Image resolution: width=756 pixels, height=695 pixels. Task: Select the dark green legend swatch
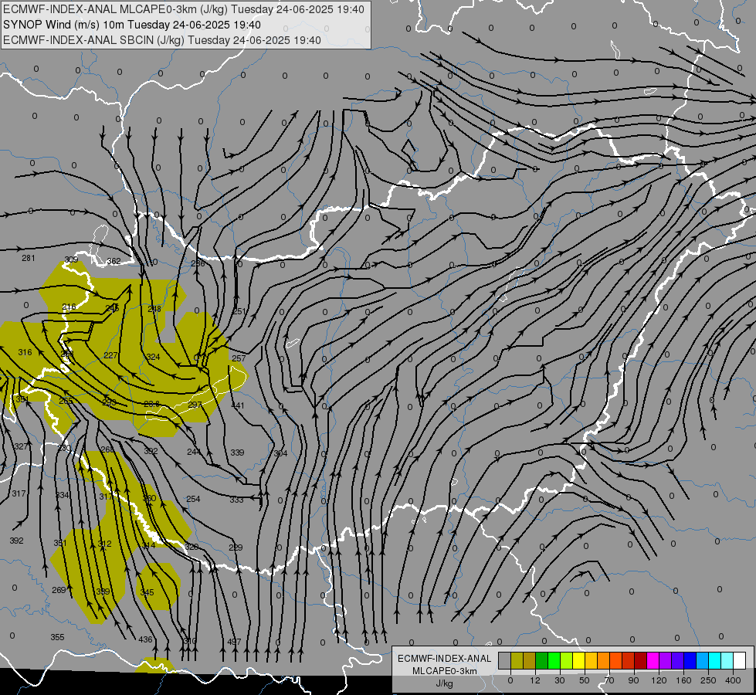[x=541, y=660]
